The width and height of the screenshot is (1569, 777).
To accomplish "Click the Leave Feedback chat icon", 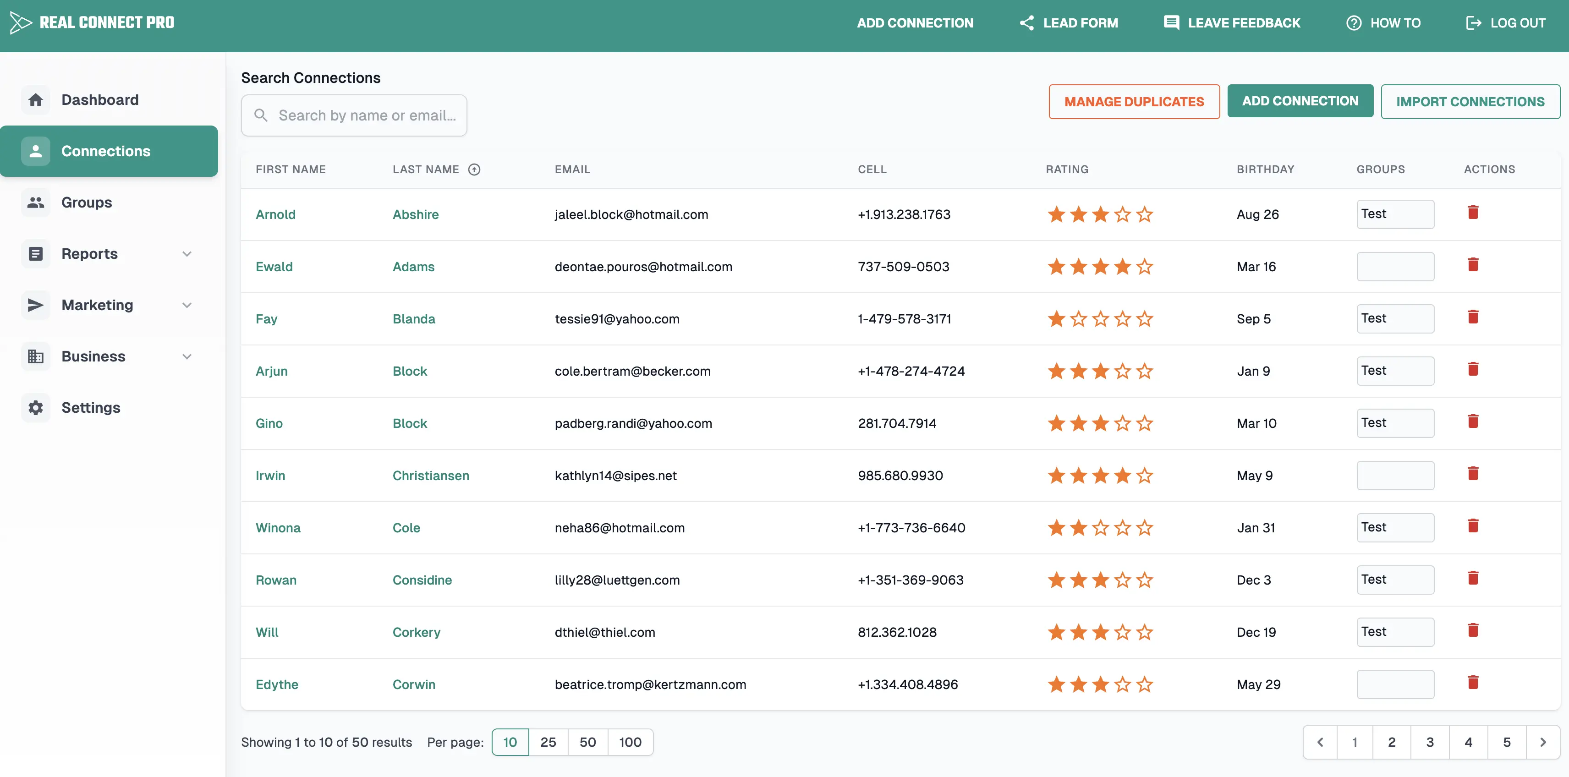I will pyautogui.click(x=1171, y=23).
